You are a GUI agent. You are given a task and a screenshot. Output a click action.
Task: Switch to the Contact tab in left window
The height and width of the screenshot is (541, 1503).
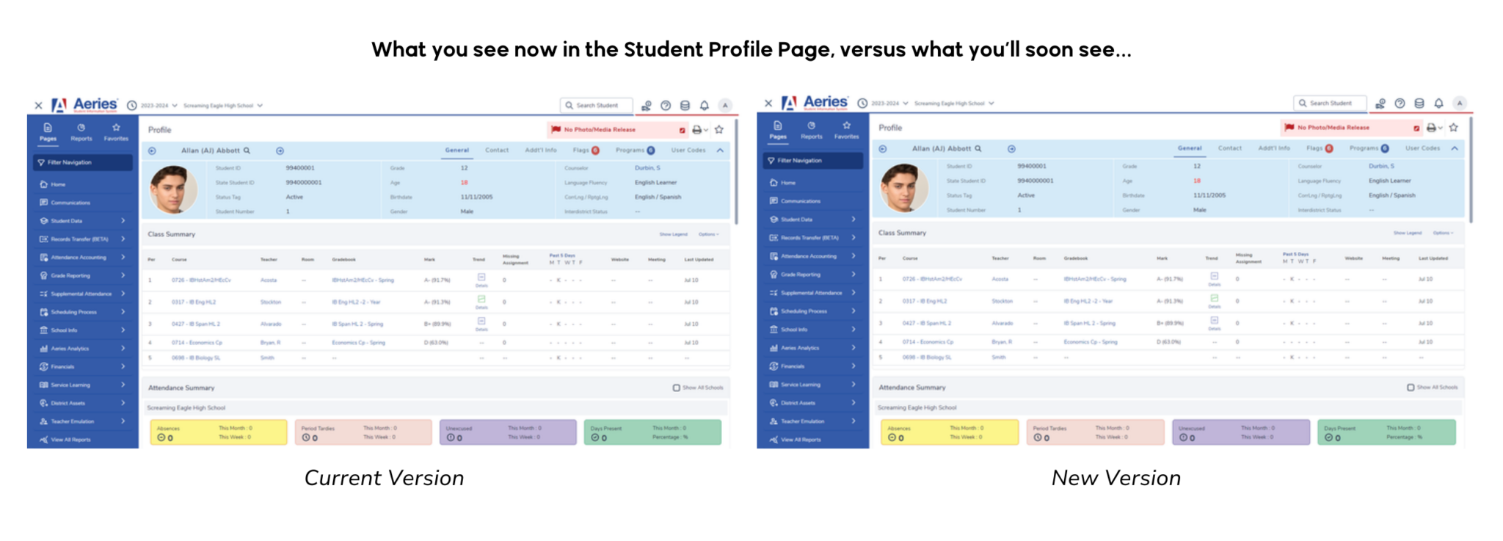tap(497, 150)
